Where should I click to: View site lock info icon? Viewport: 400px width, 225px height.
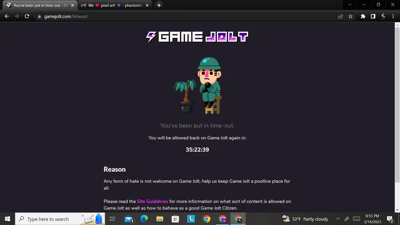click(39, 16)
